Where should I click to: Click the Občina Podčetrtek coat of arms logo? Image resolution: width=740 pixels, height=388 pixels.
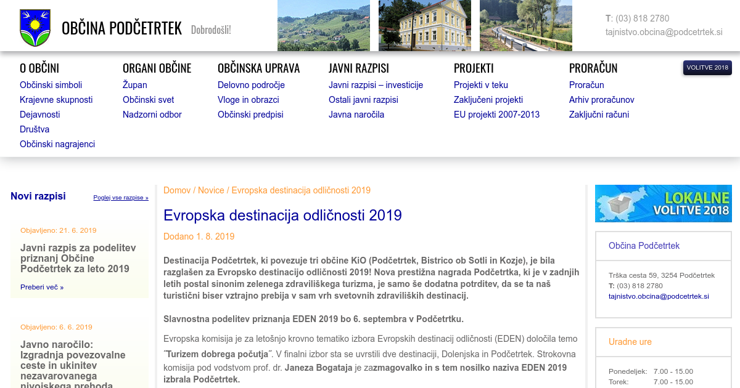35,28
